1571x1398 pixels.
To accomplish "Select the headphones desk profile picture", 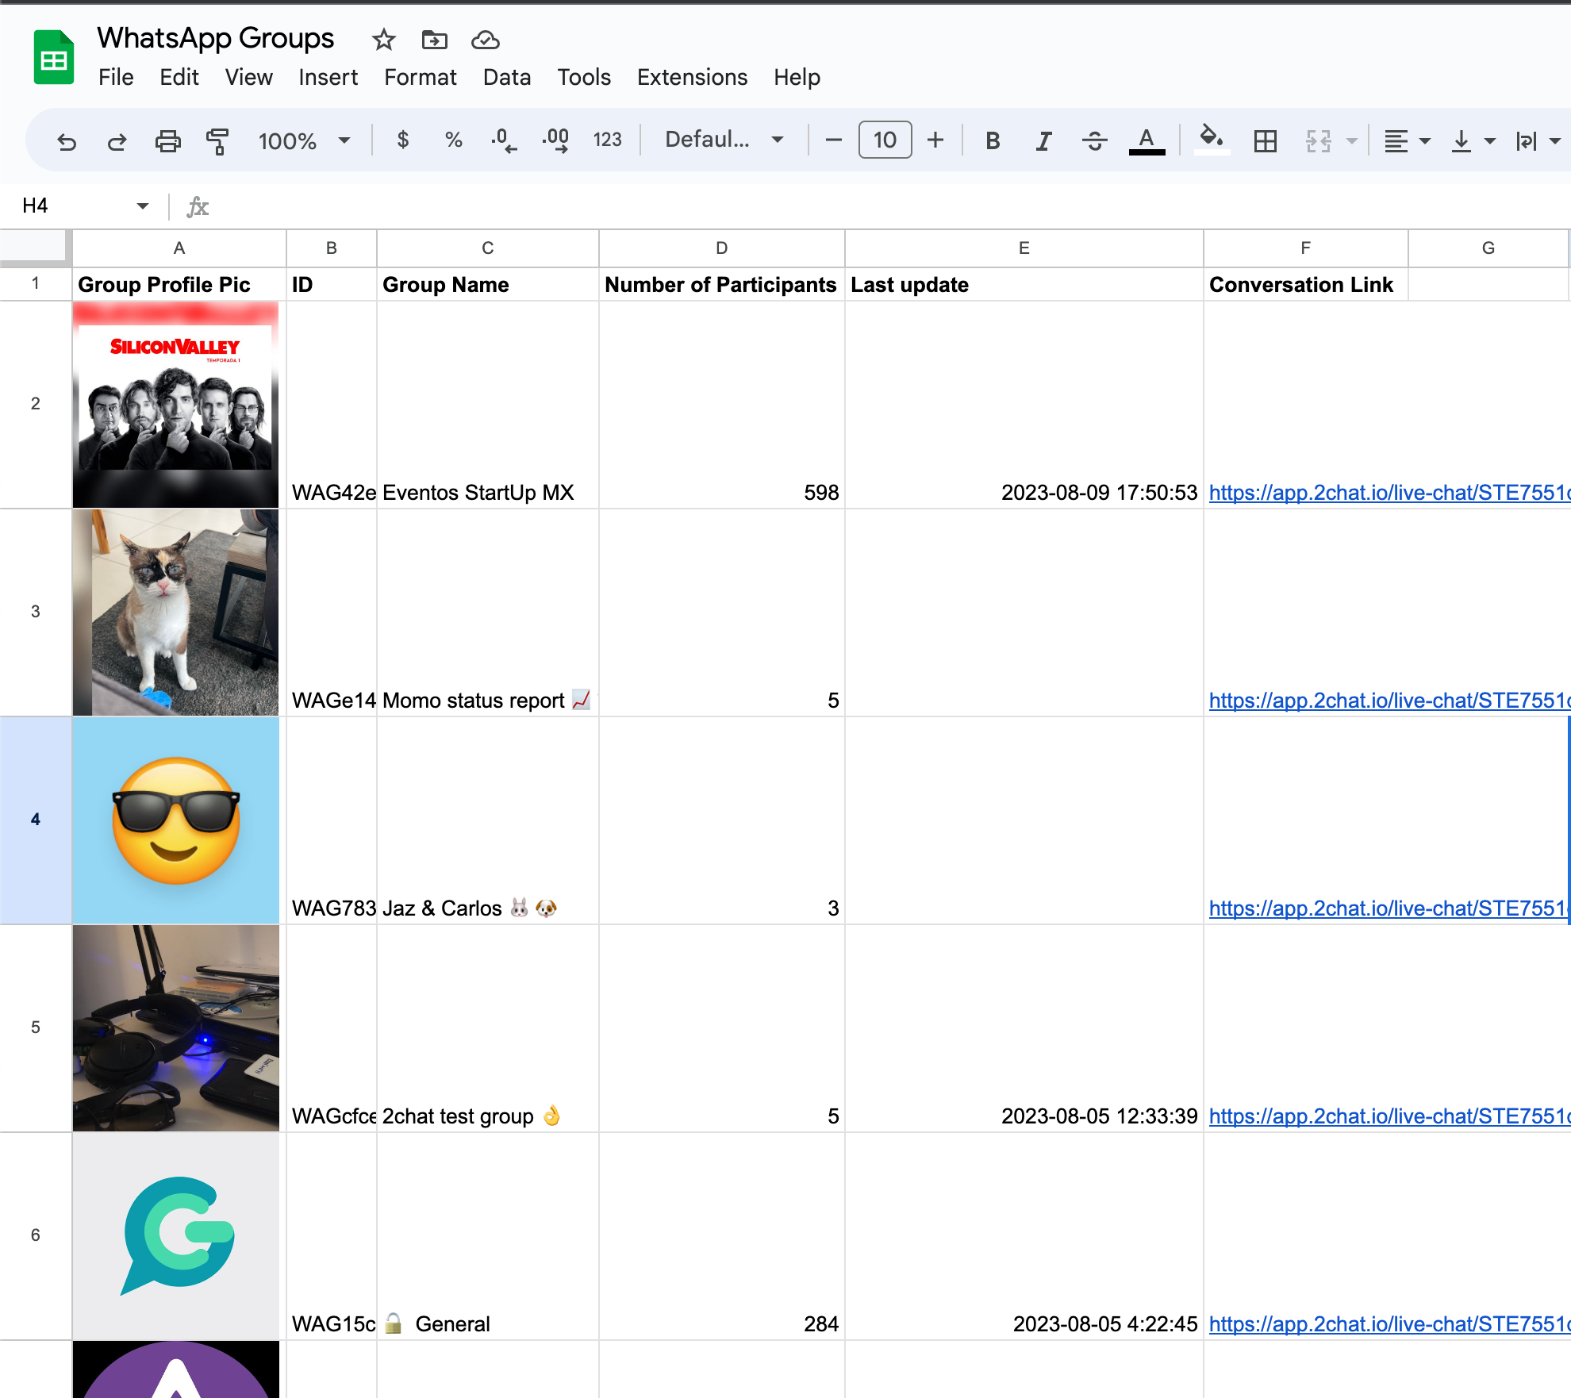I will (175, 1028).
